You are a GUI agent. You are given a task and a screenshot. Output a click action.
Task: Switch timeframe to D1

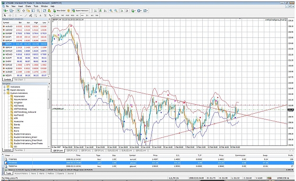pos(87,16)
